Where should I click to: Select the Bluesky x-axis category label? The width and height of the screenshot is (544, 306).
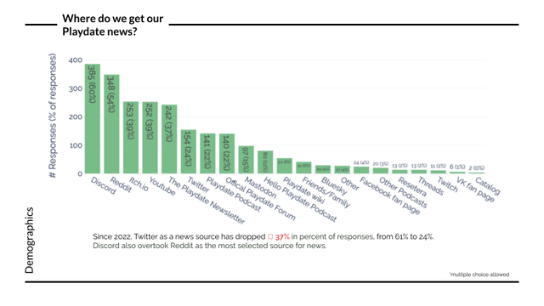[x=334, y=185]
